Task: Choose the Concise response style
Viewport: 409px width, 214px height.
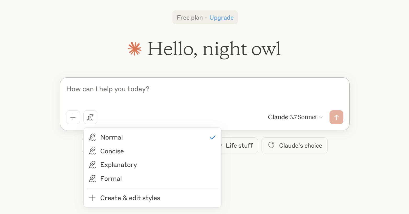Action: pos(152,151)
